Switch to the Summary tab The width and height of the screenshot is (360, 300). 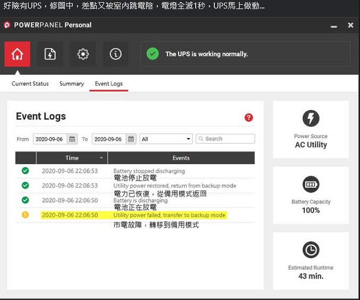click(72, 84)
